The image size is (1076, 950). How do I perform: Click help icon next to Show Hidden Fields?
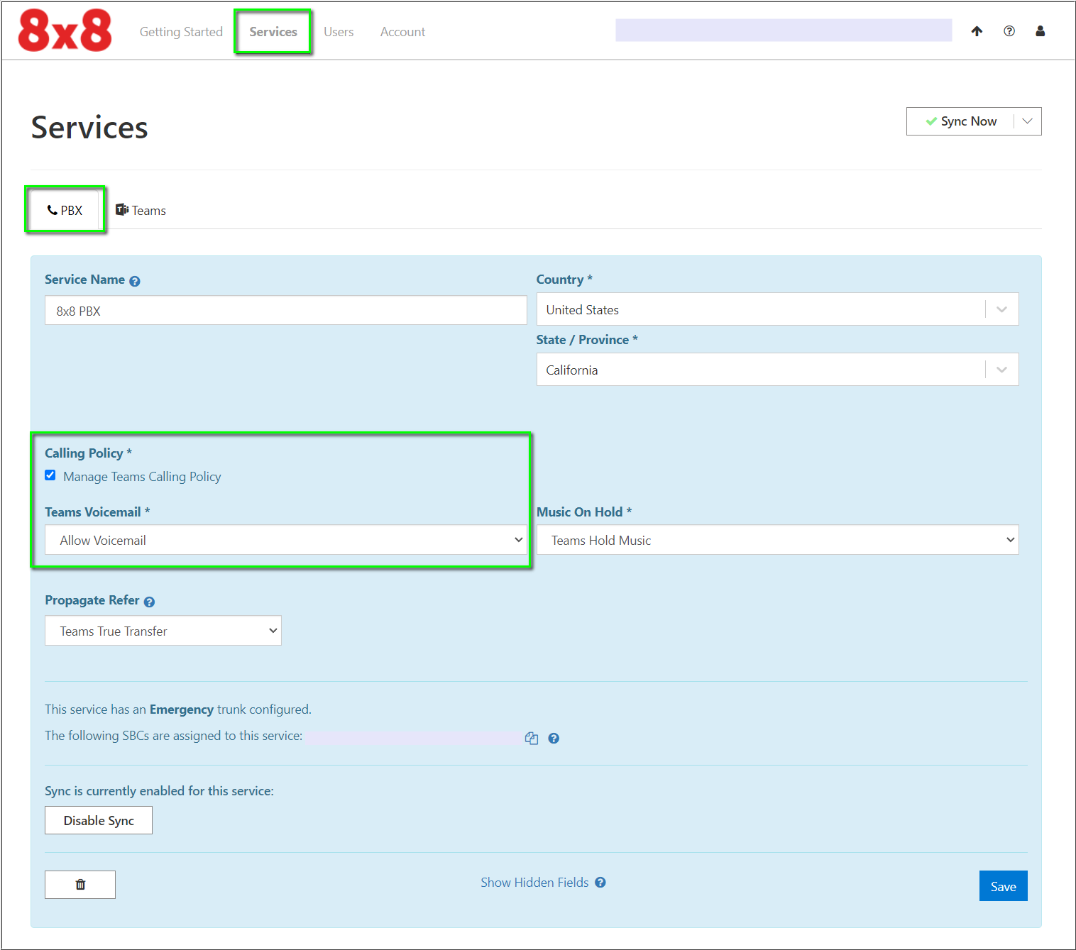pos(600,883)
